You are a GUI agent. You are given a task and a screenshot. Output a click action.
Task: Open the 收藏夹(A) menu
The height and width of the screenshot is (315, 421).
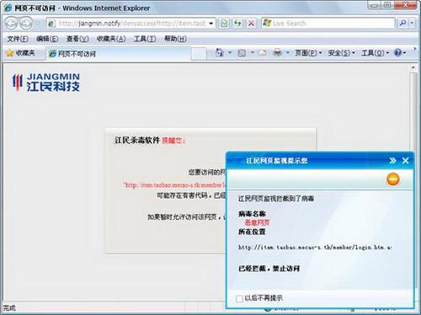click(x=111, y=39)
